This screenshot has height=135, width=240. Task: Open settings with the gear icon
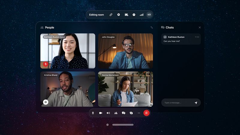(x=118, y=15)
